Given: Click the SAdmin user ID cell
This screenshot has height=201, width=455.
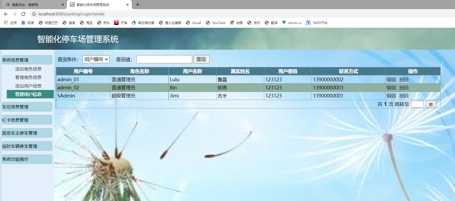Looking at the screenshot, I should (x=83, y=96).
